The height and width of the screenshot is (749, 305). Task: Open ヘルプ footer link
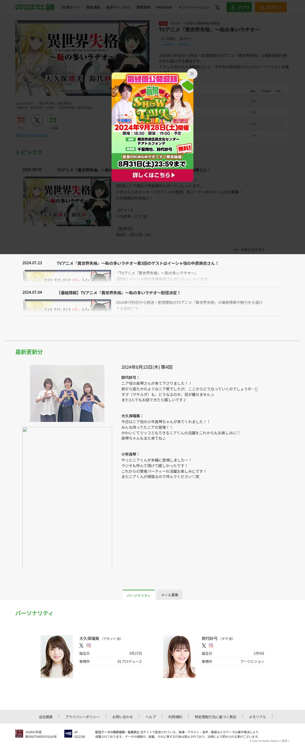click(x=151, y=717)
